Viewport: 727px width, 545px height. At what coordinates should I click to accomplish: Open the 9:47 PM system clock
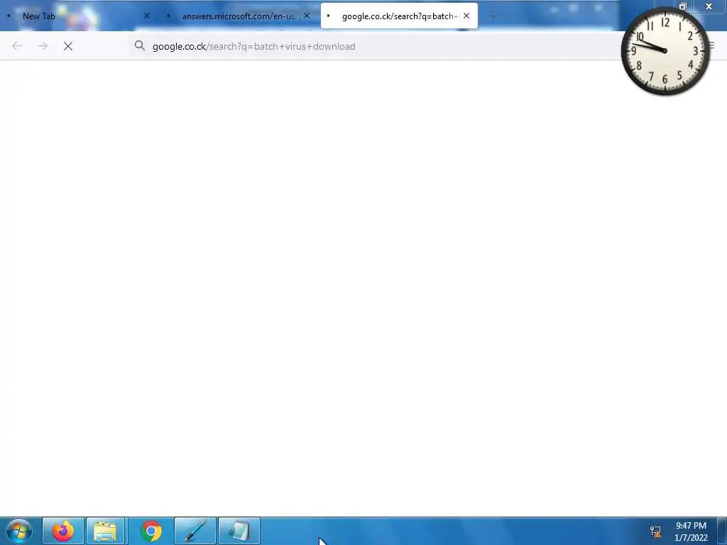tap(691, 532)
